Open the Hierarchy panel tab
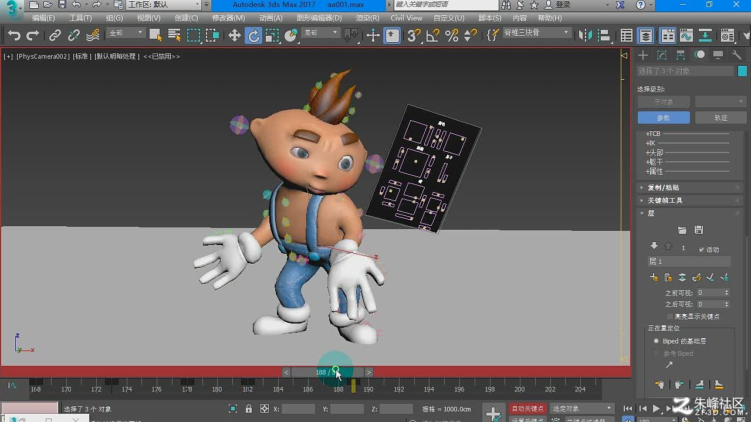751x422 pixels. pyautogui.click(x=681, y=55)
